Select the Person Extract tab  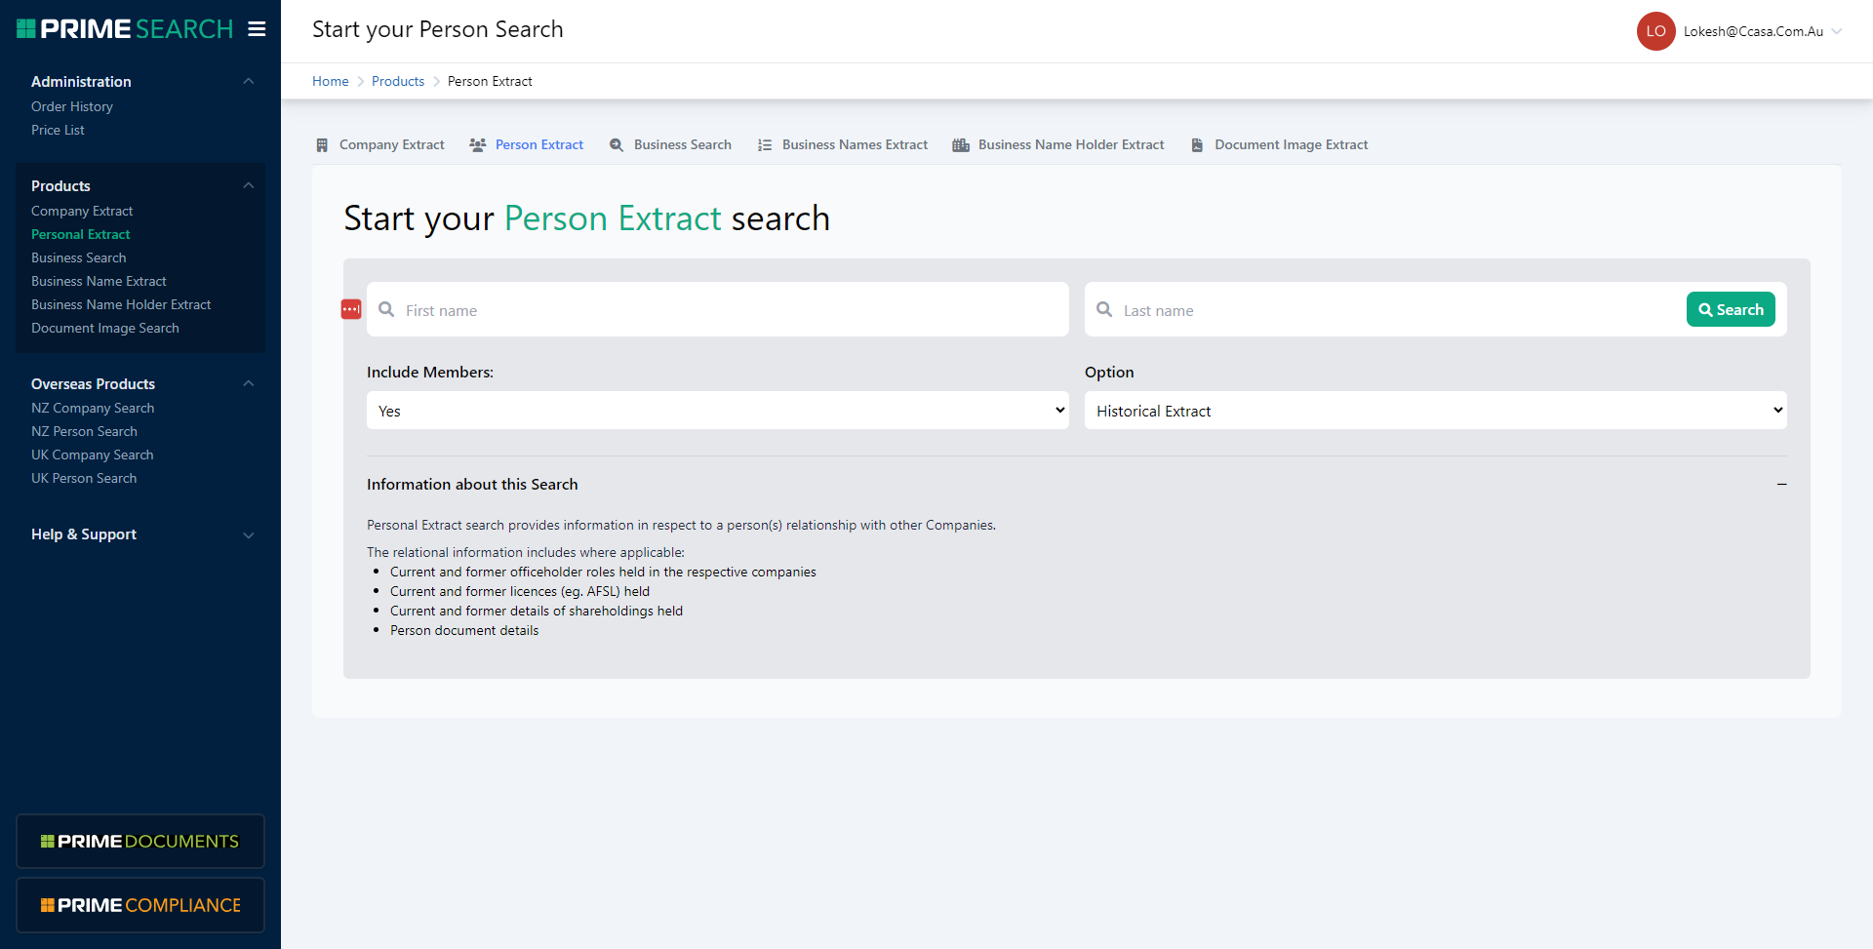pyautogui.click(x=527, y=145)
